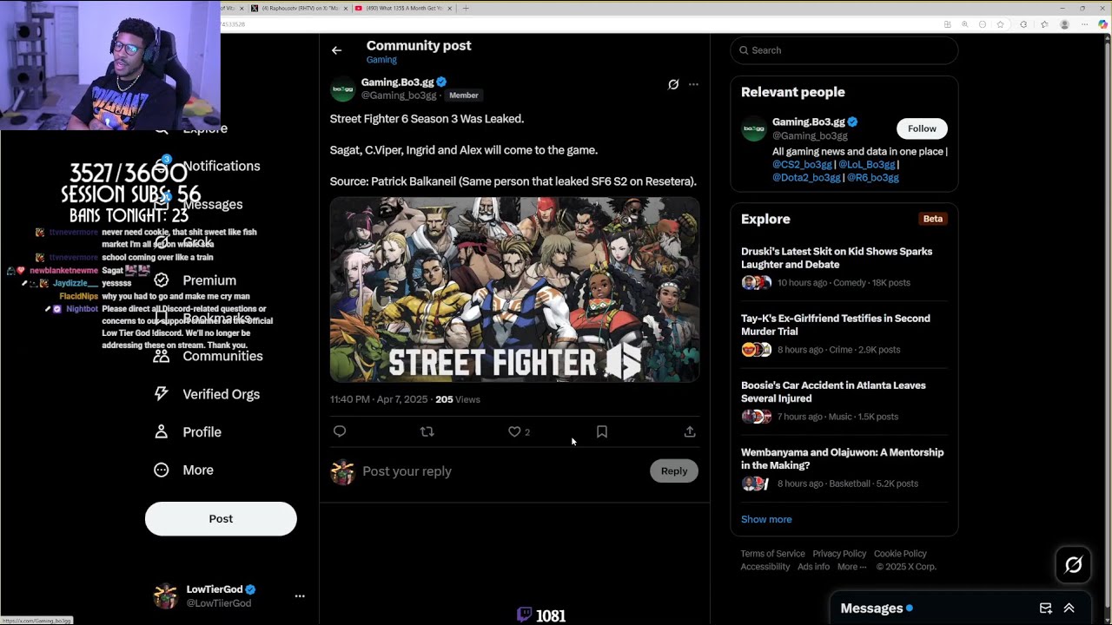Click the Communities people icon
The image size is (1112, 625).
(x=161, y=356)
